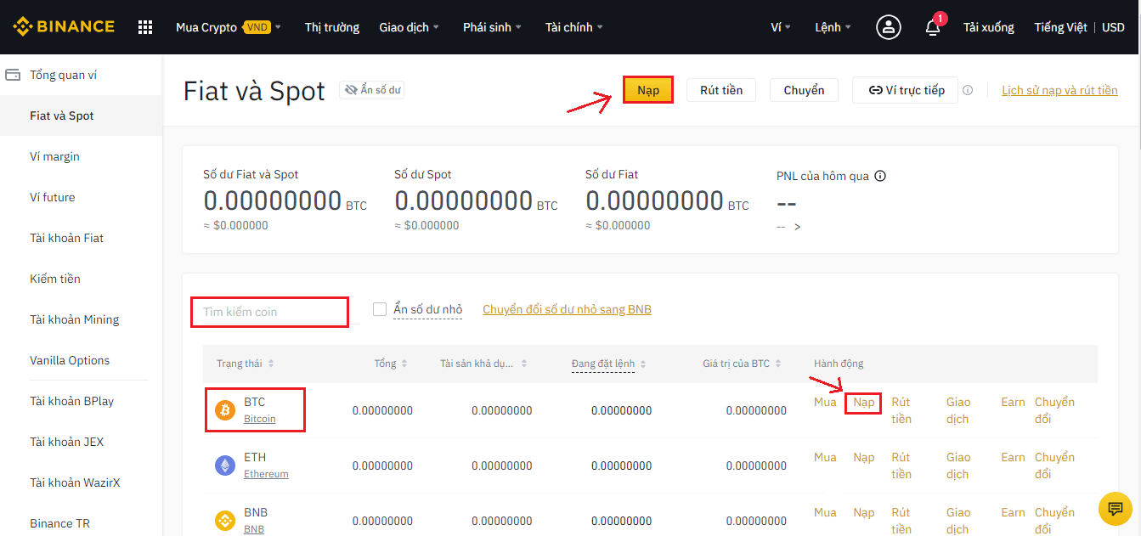Click the Tìm kiếm coin search field
The image size is (1141, 536).
coord(270,312)
